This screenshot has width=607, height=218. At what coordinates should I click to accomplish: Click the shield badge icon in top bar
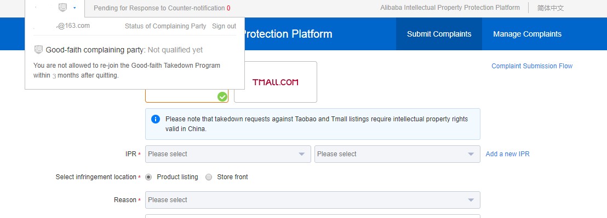(x=62, y=7)
